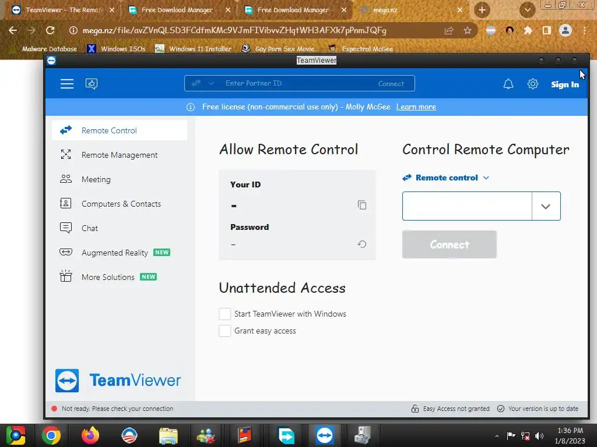Open Chrome extensions puzzle icon
Viewport: 597px width, 447px height.
[x=528, y=31]
